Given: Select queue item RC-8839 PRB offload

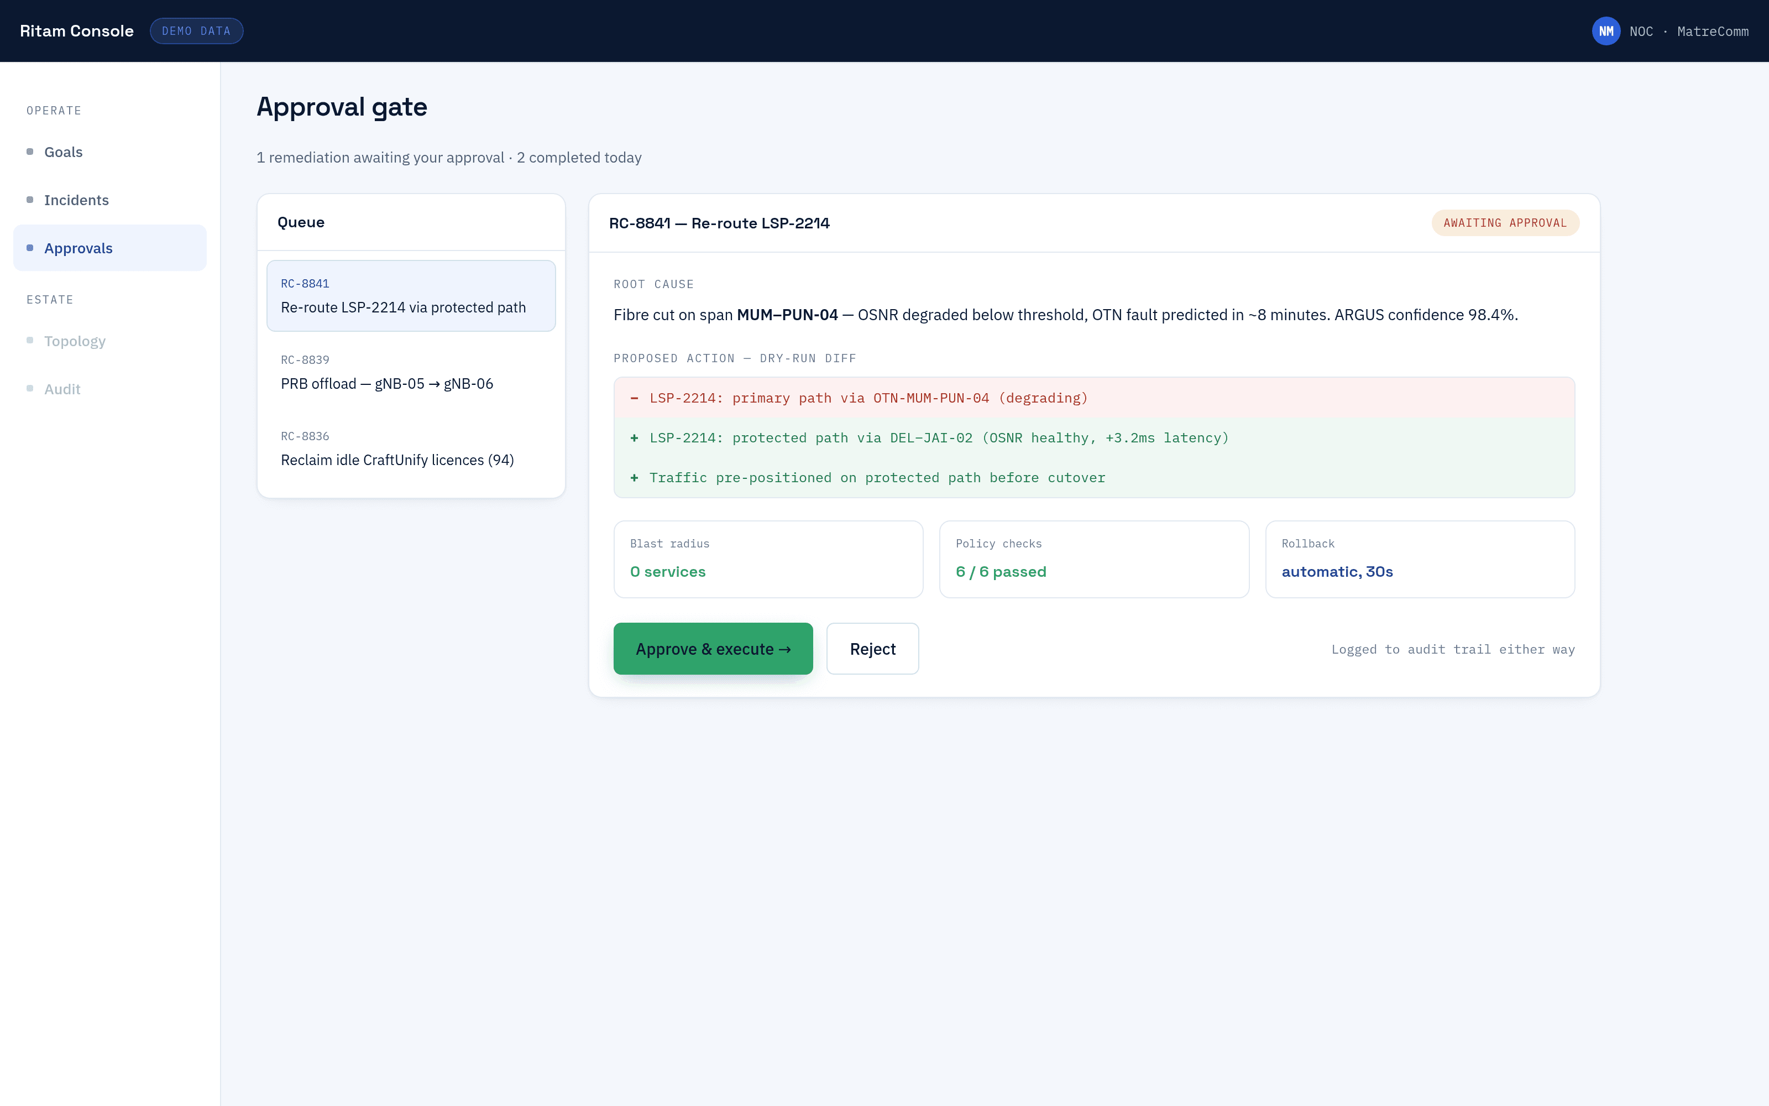Looking at the screenshot, I should [x=411, y=372].
